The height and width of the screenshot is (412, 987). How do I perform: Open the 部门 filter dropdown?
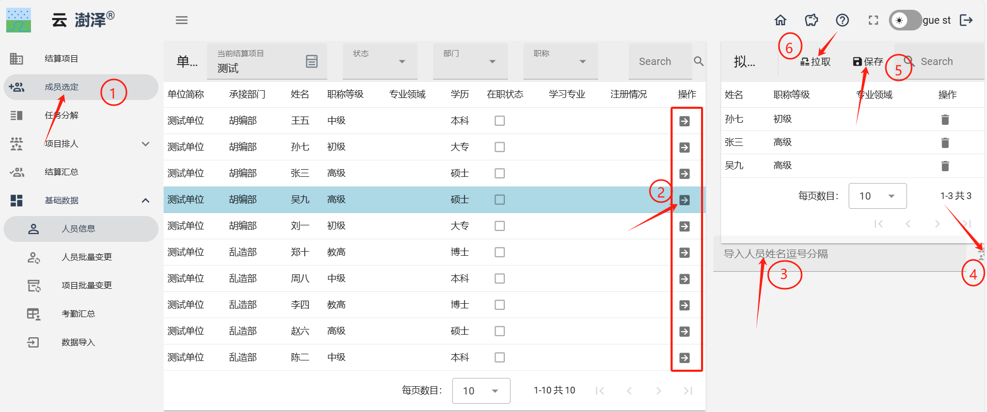tap(470, 61)
